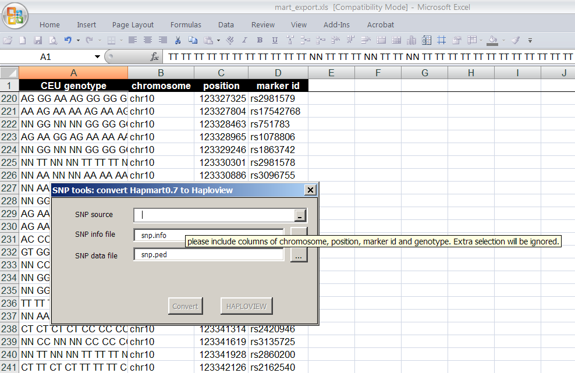Select row 220 header

(x=9, y=98)
